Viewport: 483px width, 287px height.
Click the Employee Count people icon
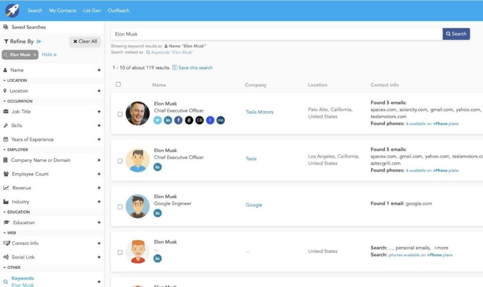(6, 174)
